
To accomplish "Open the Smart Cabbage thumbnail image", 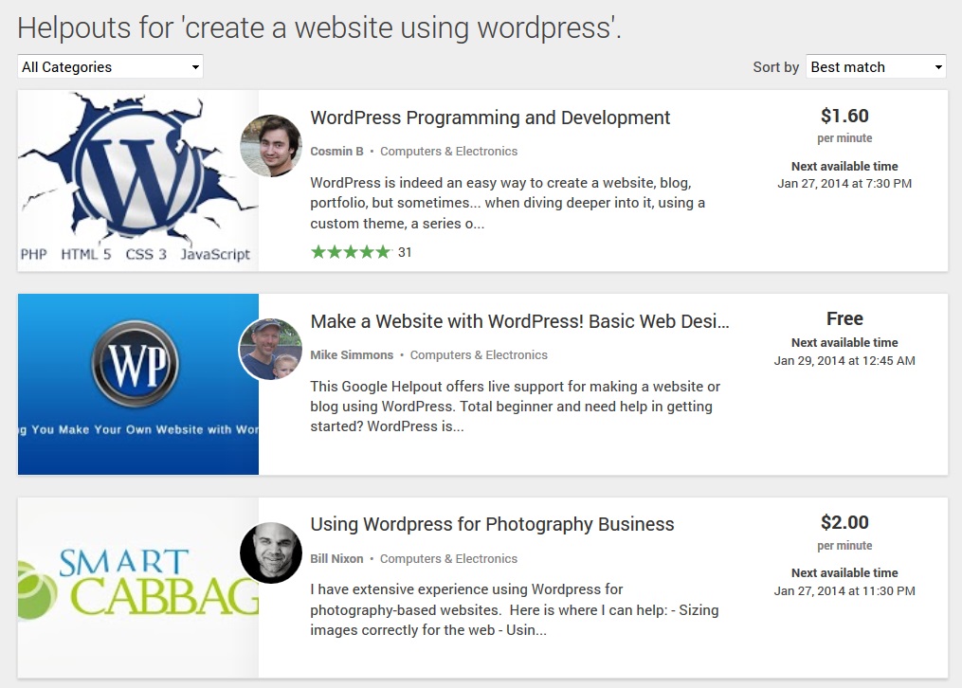I will click(137, 588).
